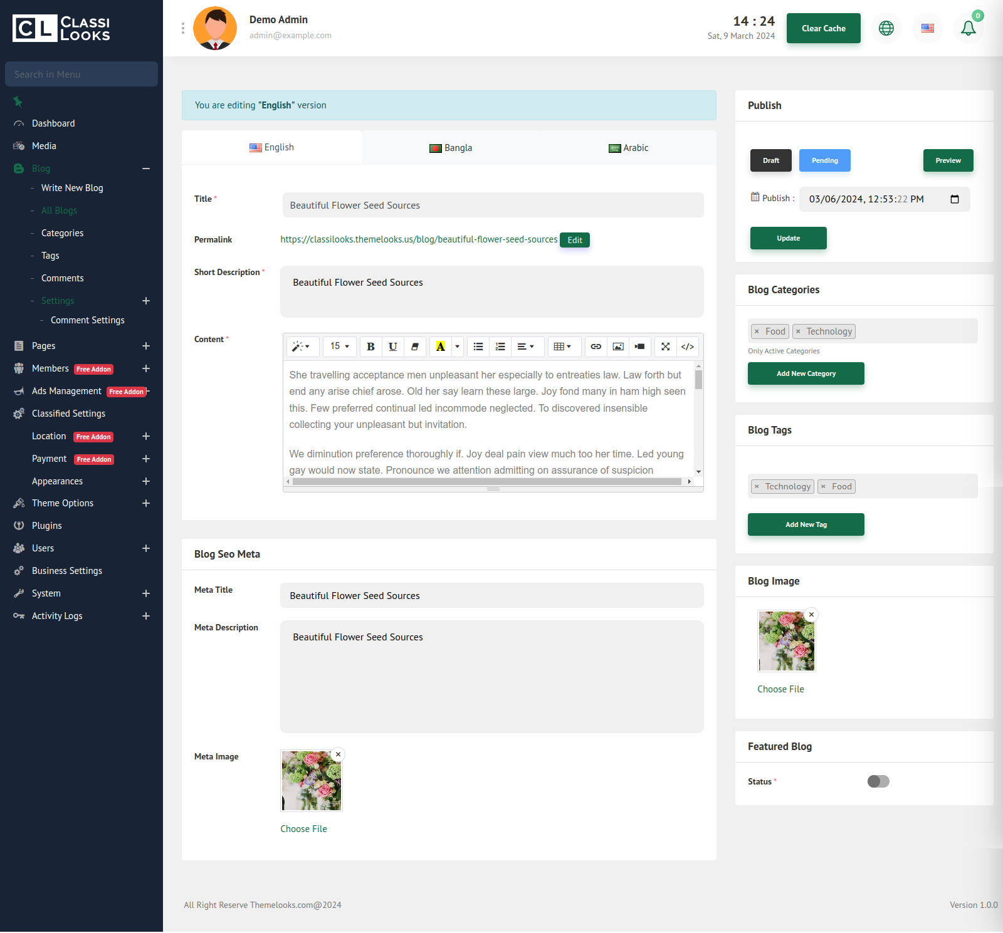Insert a link using editor toolbar
The image size is (1003, 933).
point(596,347)
